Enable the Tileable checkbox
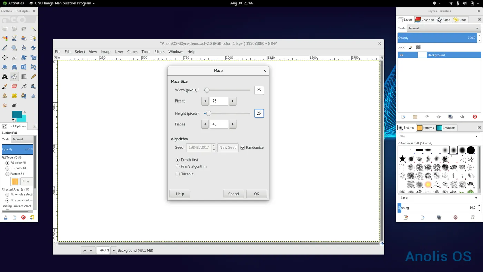Screen dimensions: 483x272 178,174
